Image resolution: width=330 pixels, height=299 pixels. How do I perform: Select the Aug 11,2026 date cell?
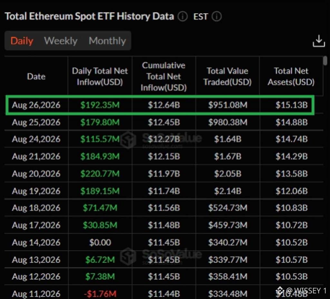36,294
